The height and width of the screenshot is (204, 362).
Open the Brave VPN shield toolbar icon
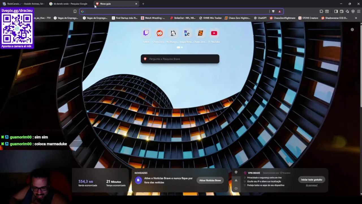tap(353, 11)
